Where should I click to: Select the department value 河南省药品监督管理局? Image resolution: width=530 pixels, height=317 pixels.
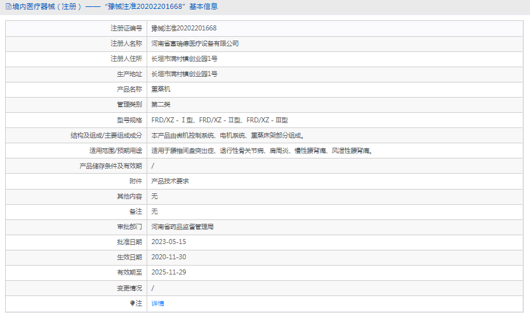(x=183, y=227)
